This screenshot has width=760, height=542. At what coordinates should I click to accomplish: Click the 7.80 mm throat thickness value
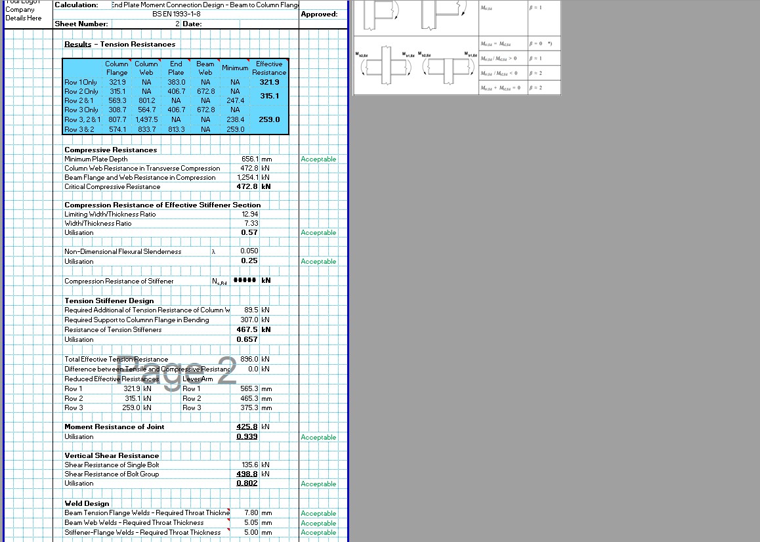(251, 513)
